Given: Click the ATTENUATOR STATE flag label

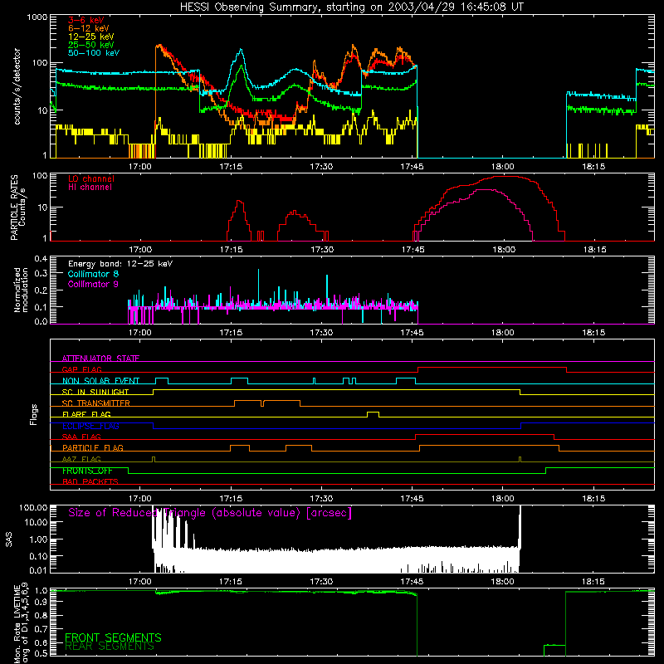Looking at the screenshot, I should (x=100, y=359).
